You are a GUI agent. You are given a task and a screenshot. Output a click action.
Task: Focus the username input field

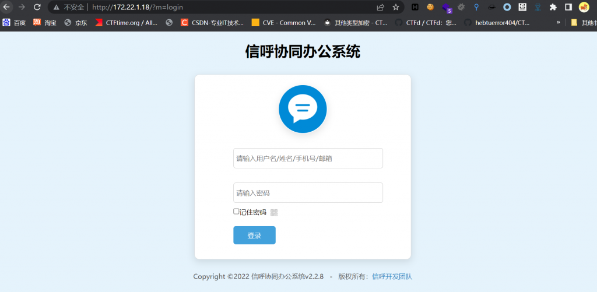[x=308, y=158]
